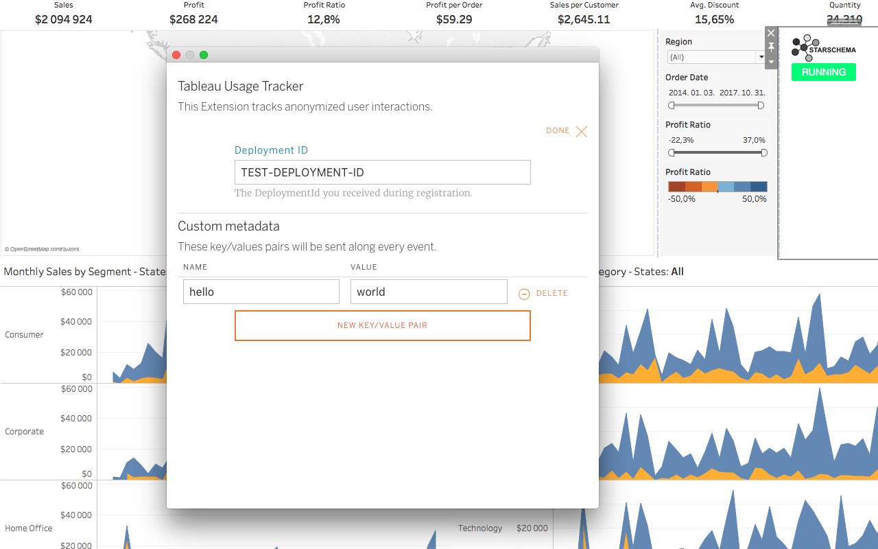Click the 'world' value input field
Screen dimensions: 878x549
click(x=429, y=292)
